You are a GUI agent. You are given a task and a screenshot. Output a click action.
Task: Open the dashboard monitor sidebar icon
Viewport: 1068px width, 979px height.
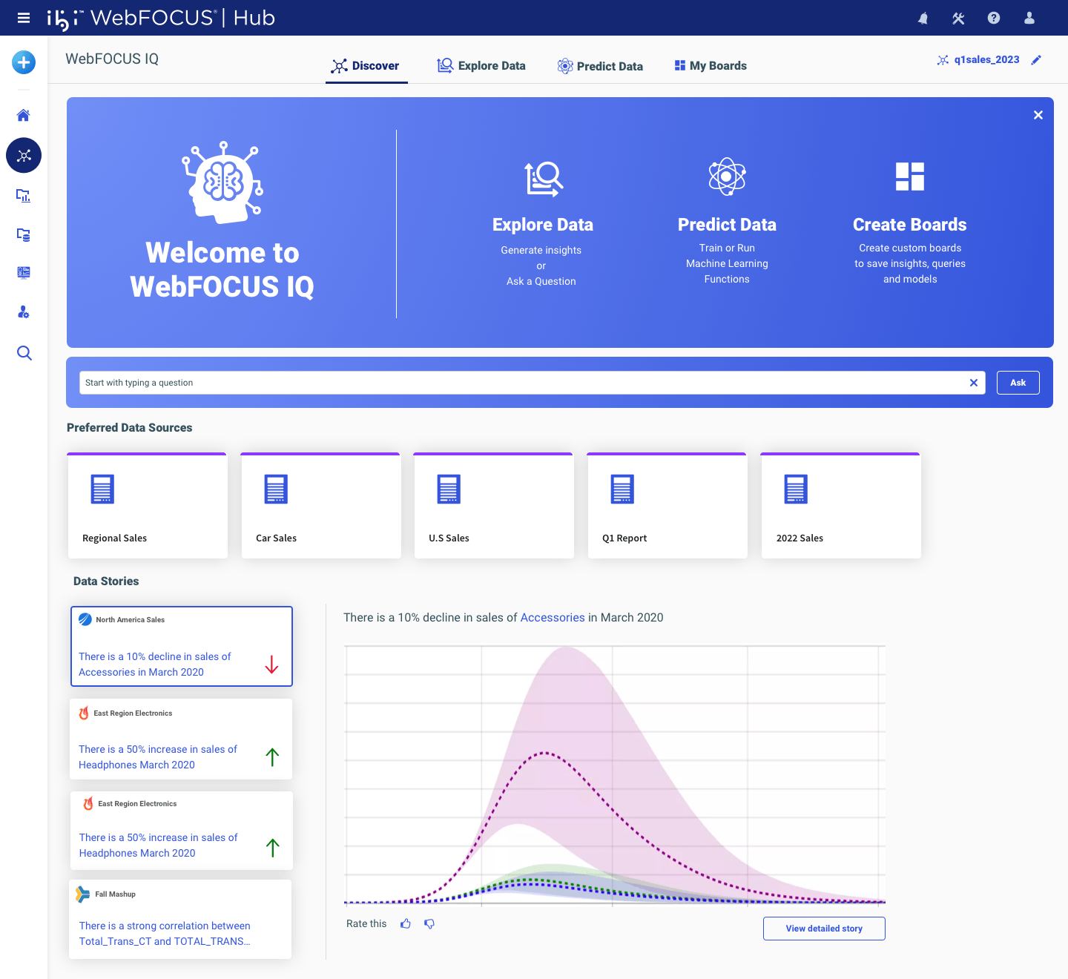coord(24,273)
